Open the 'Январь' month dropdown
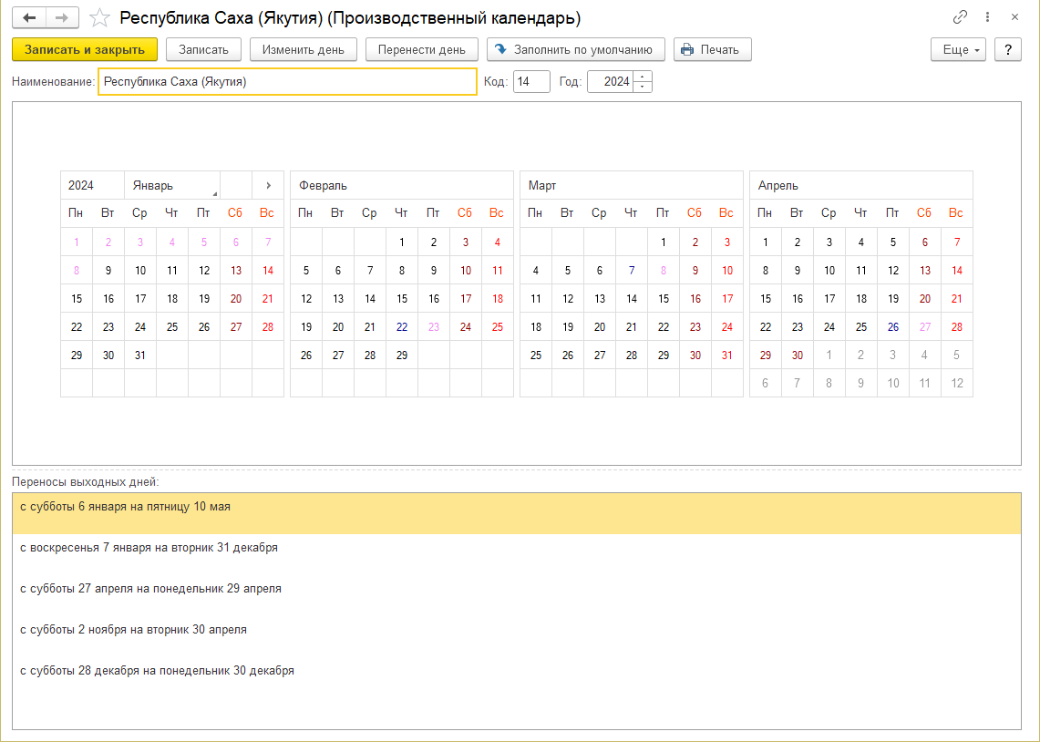The width and height of the screenshot is (1040, 742). 171,186
